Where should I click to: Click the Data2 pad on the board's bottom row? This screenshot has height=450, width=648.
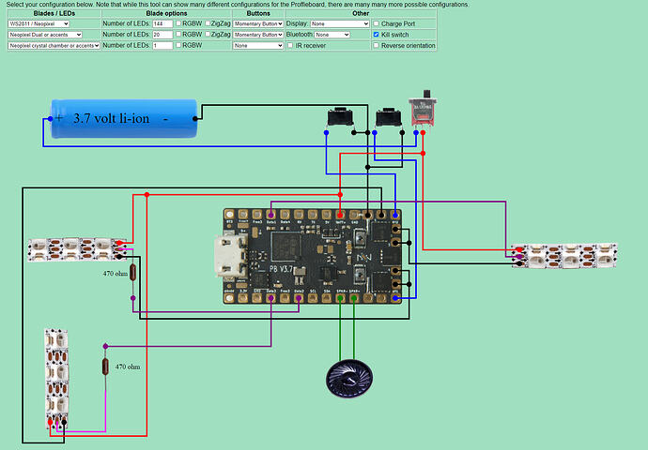299,297
